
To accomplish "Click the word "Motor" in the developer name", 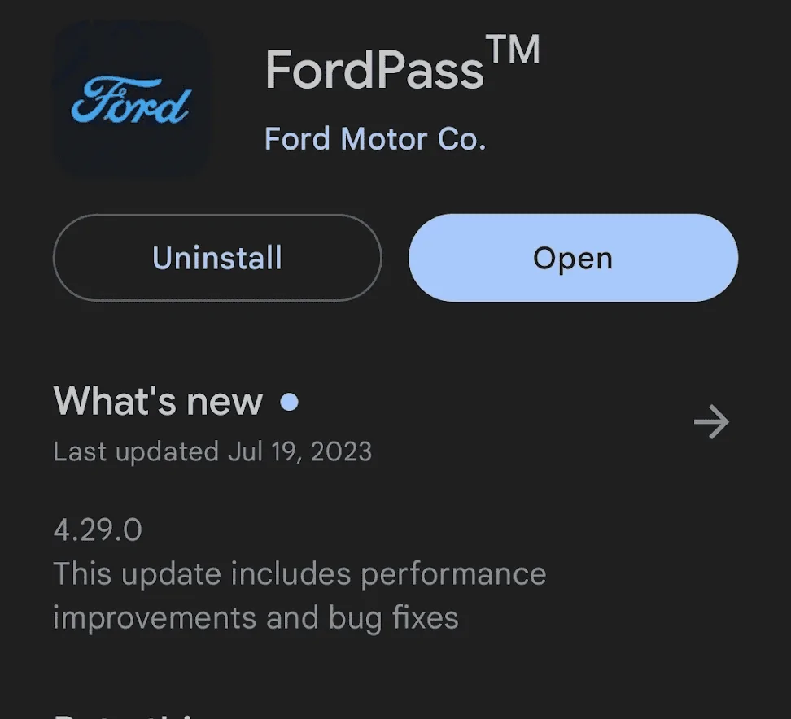I will [383, 139].
